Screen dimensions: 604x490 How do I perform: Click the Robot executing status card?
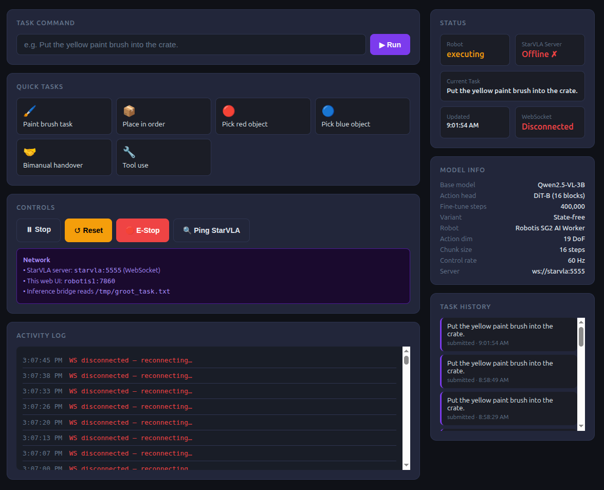click(x=474, y=50)
